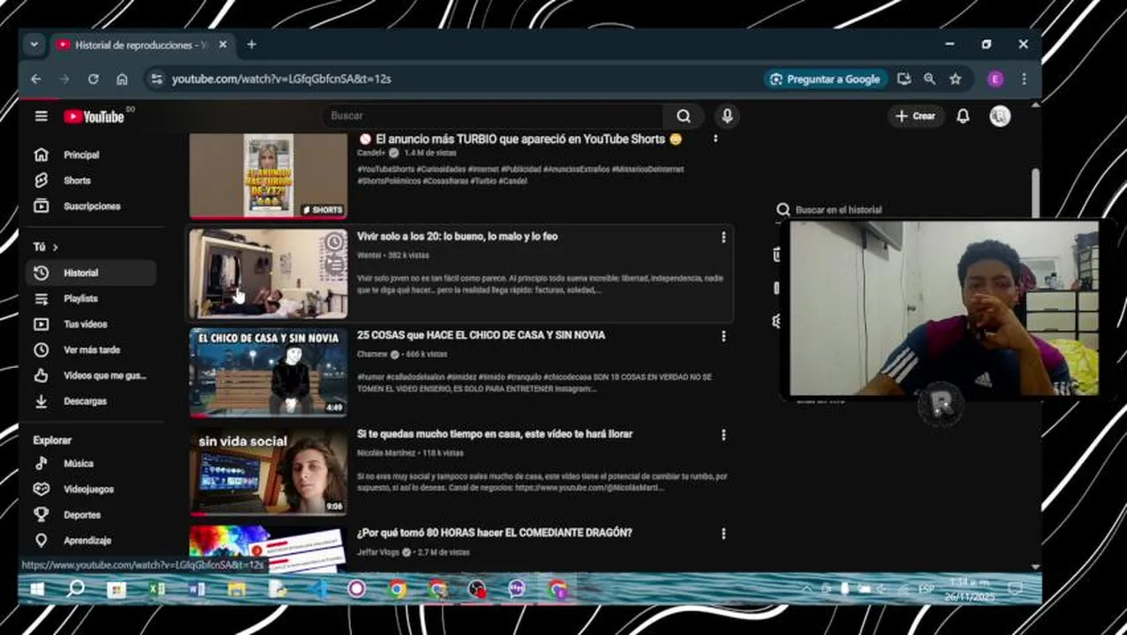Open the tab search dropdown chevron
The width and height of the screenshot is (1127, 635).
[x=34, y=44]
